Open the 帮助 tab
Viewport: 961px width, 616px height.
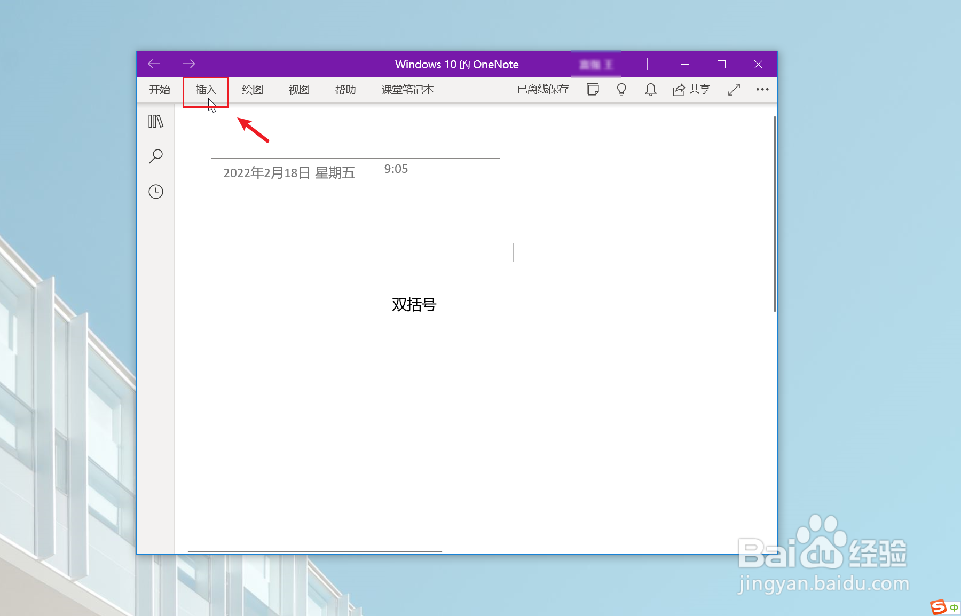coord(345,90)
